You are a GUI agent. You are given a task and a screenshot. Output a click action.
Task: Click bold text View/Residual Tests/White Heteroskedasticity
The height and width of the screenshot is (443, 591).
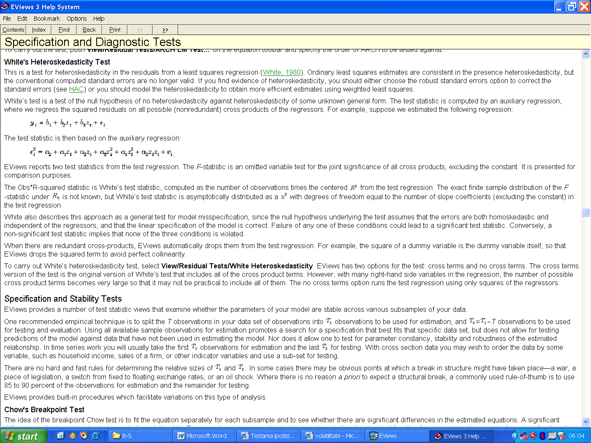click(237, 266)
